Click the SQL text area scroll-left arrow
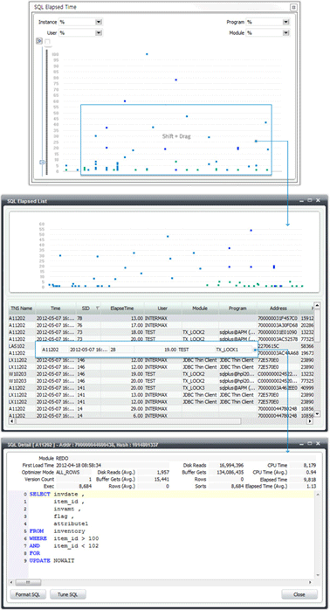Image resolution: width=330 pixels, height=610 pixels. [x=11, y=582]
